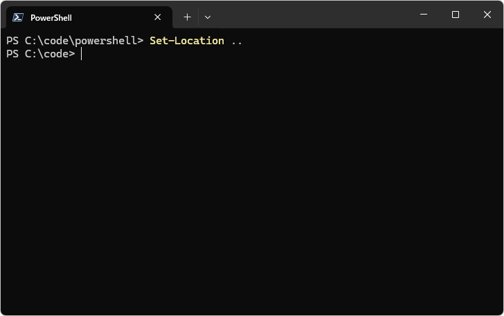Click the PS prefix on the second line
Viewport: 504px width, 316px height.
click(x=12, y=54)
